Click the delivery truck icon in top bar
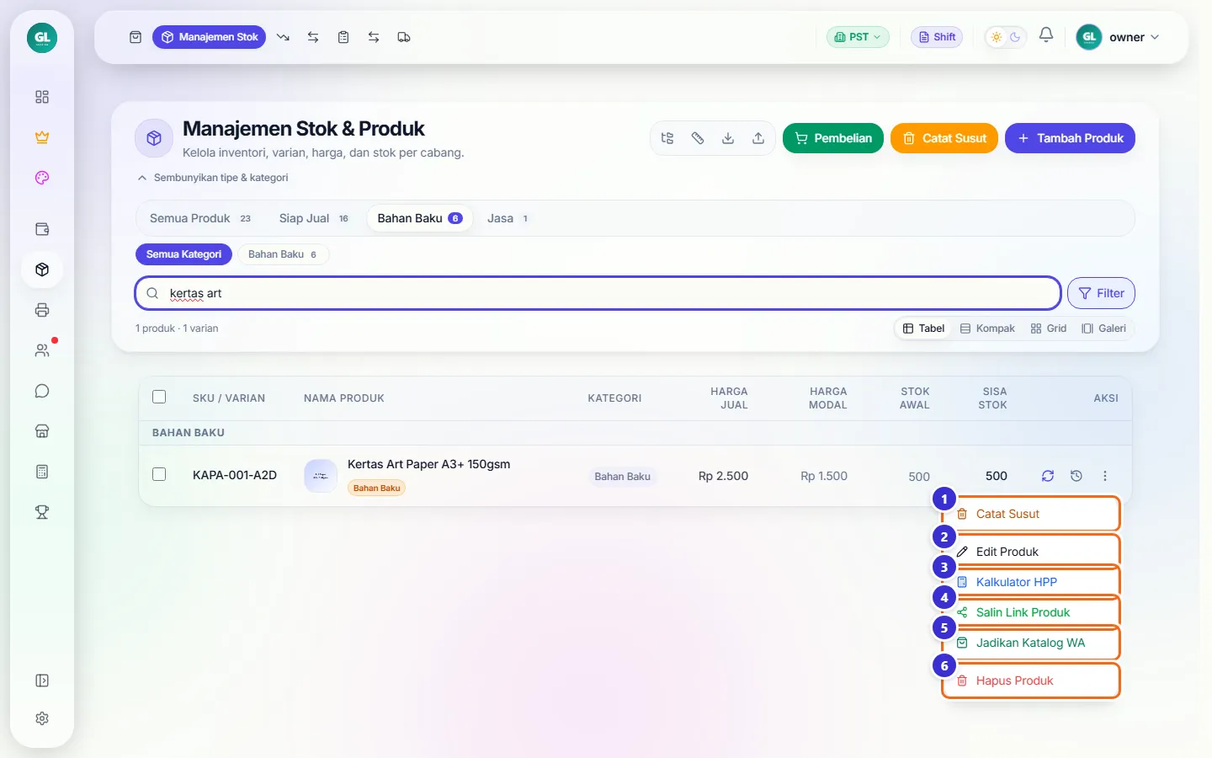The image size is (1212, 758). click(x=404, y=37)
